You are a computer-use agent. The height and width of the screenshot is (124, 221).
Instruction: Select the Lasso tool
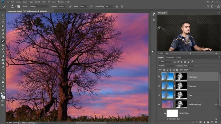pos(3,22)
